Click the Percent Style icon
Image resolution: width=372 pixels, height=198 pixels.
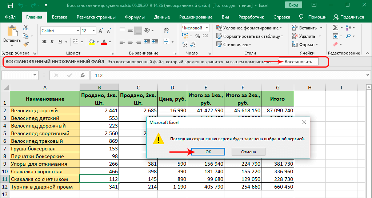197,36
